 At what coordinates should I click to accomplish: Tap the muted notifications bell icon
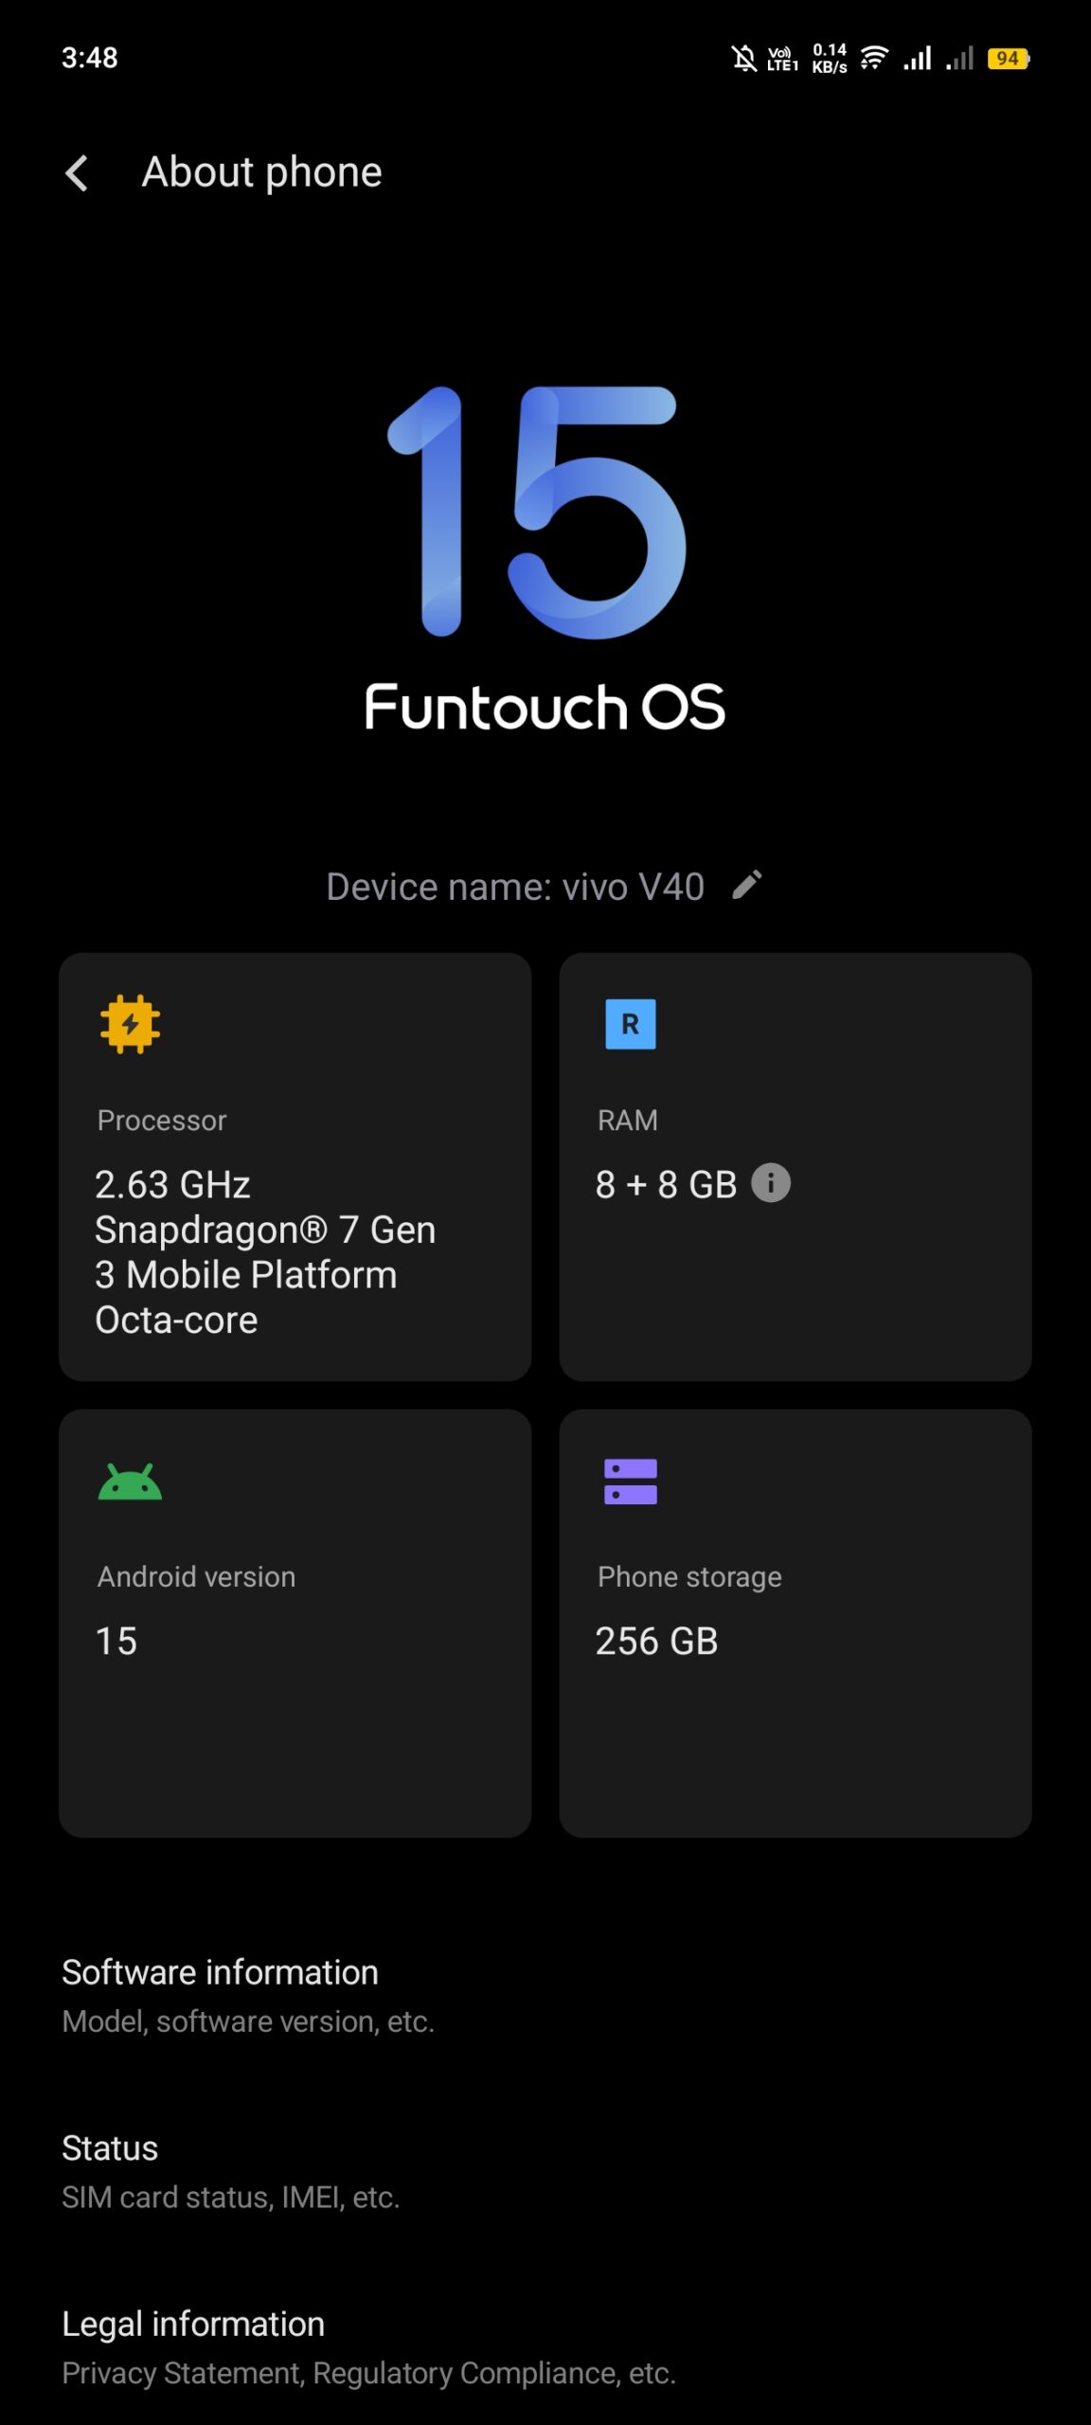point(744,59)
